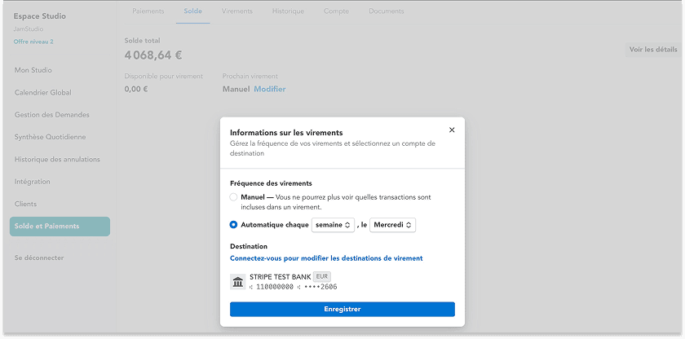Select the Manuel transfer frequency option
The height and width of the screenshot is (339, 685).
point(234,197)
